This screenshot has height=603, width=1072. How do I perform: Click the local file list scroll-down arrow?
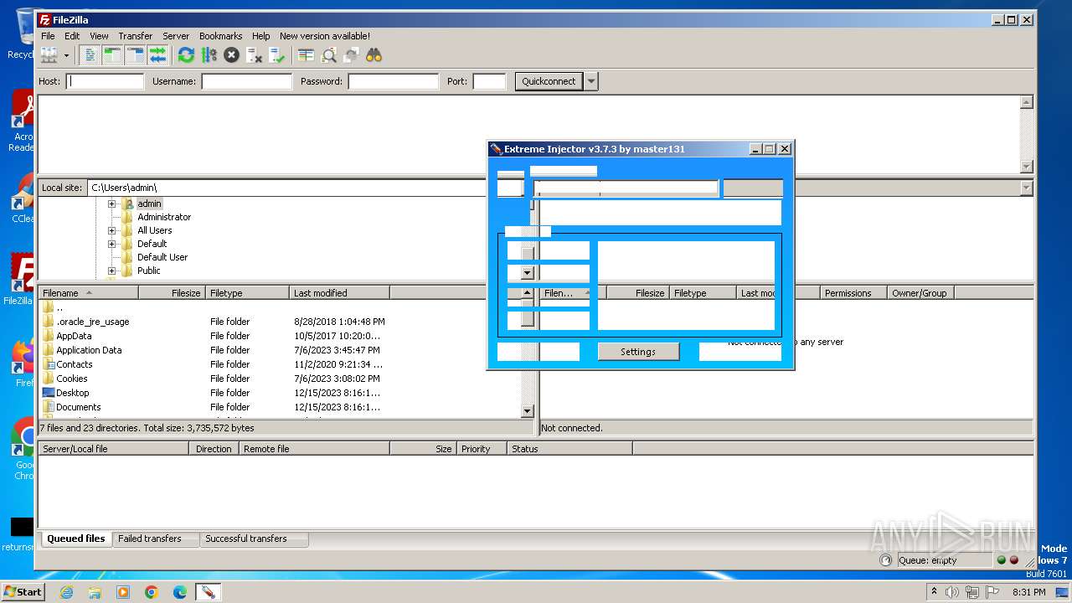point(527,411)
